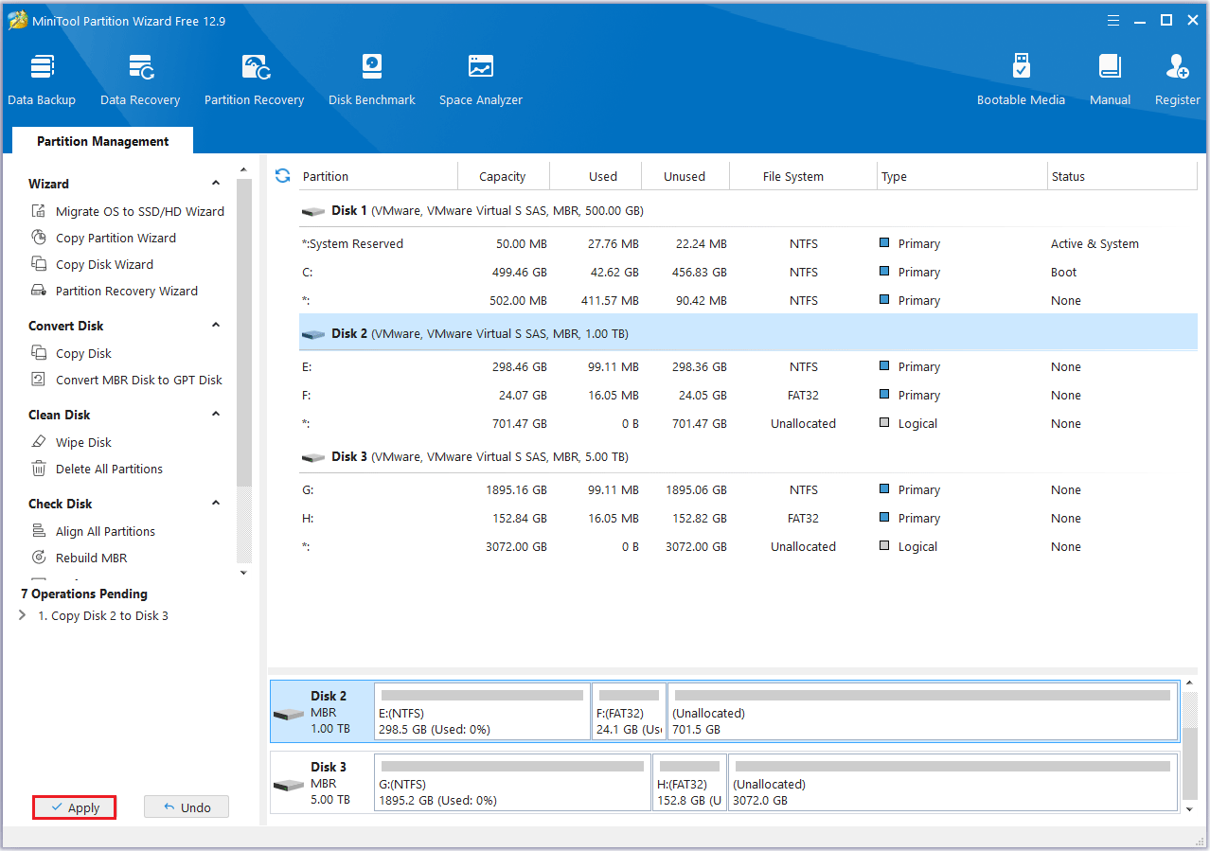Open the Data Backup tool
1210x851 pixels.
pos(42,80)
